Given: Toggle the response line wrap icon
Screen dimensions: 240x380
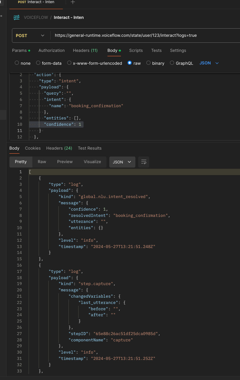Looking at the screenshot, I should tap(144, 162).
